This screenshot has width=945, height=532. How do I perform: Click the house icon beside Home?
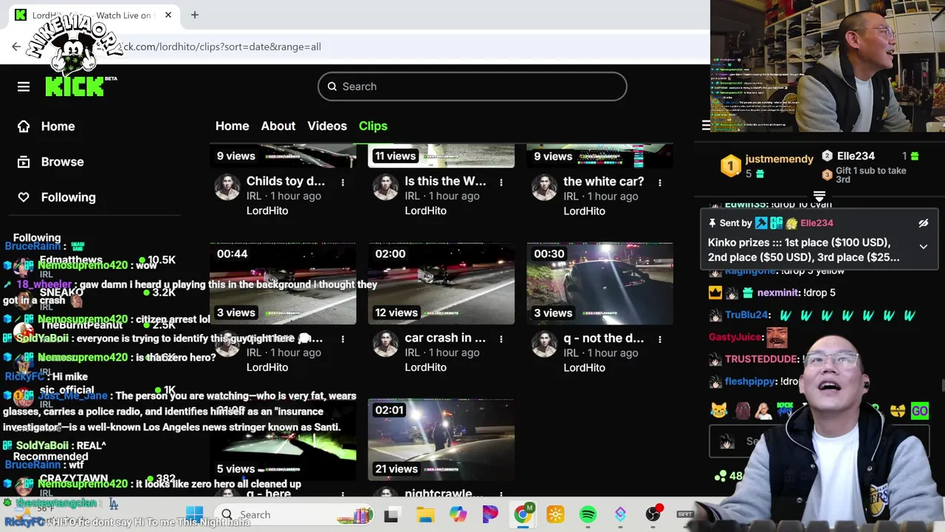coord(24,126)
